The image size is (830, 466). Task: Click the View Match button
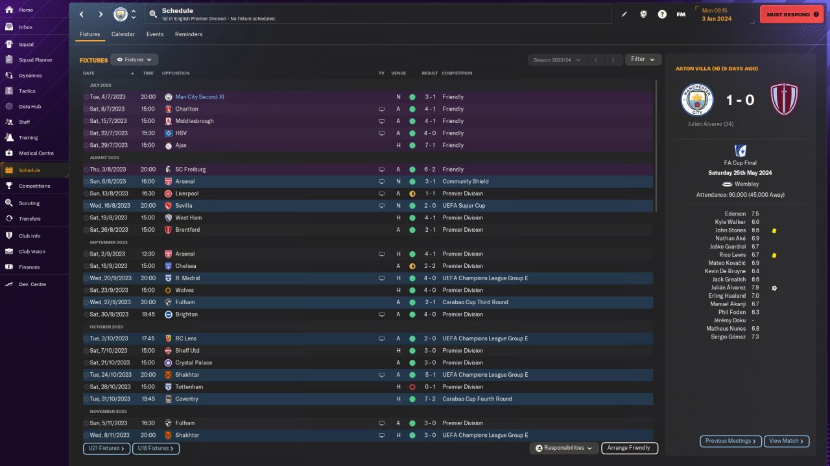[787, 441]
